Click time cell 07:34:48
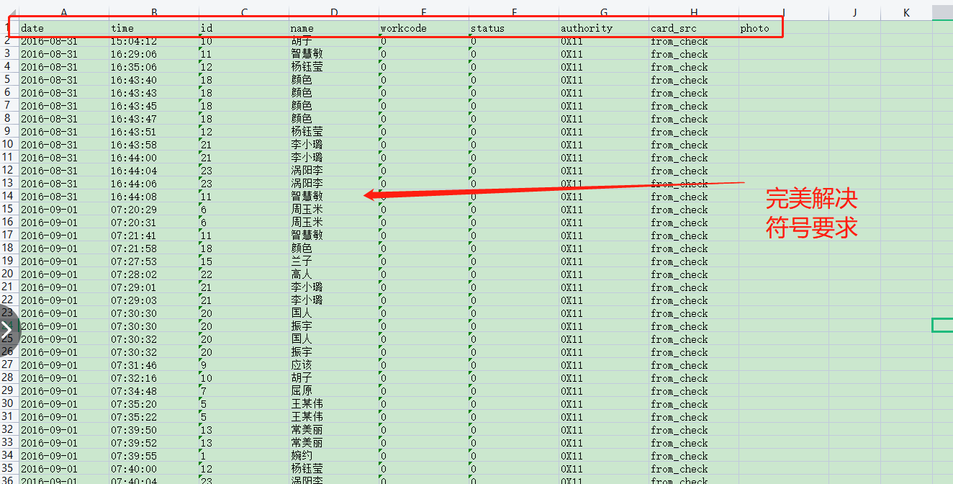 154,391
